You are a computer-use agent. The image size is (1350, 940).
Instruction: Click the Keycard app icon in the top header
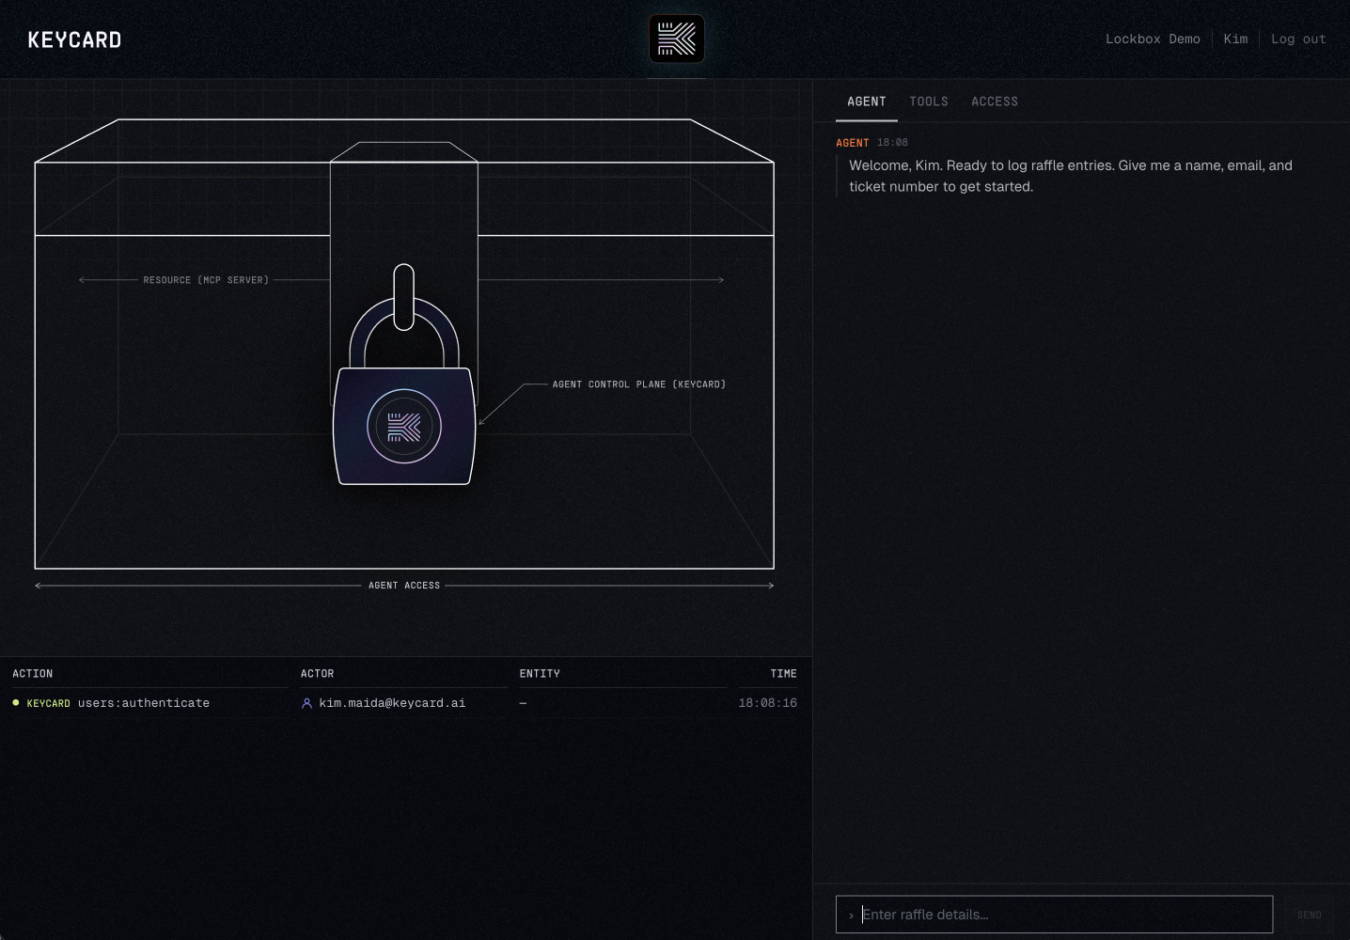[x=676, y=38]
